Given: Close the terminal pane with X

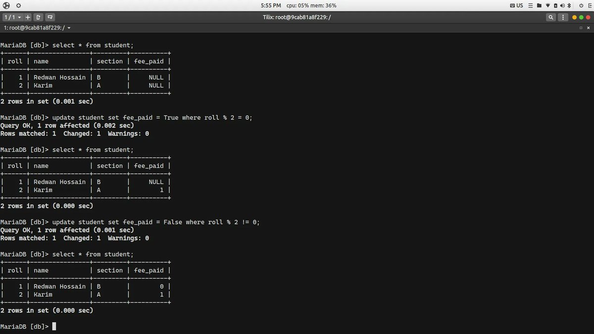Looking at the screenshot, I should pos(588,28).
